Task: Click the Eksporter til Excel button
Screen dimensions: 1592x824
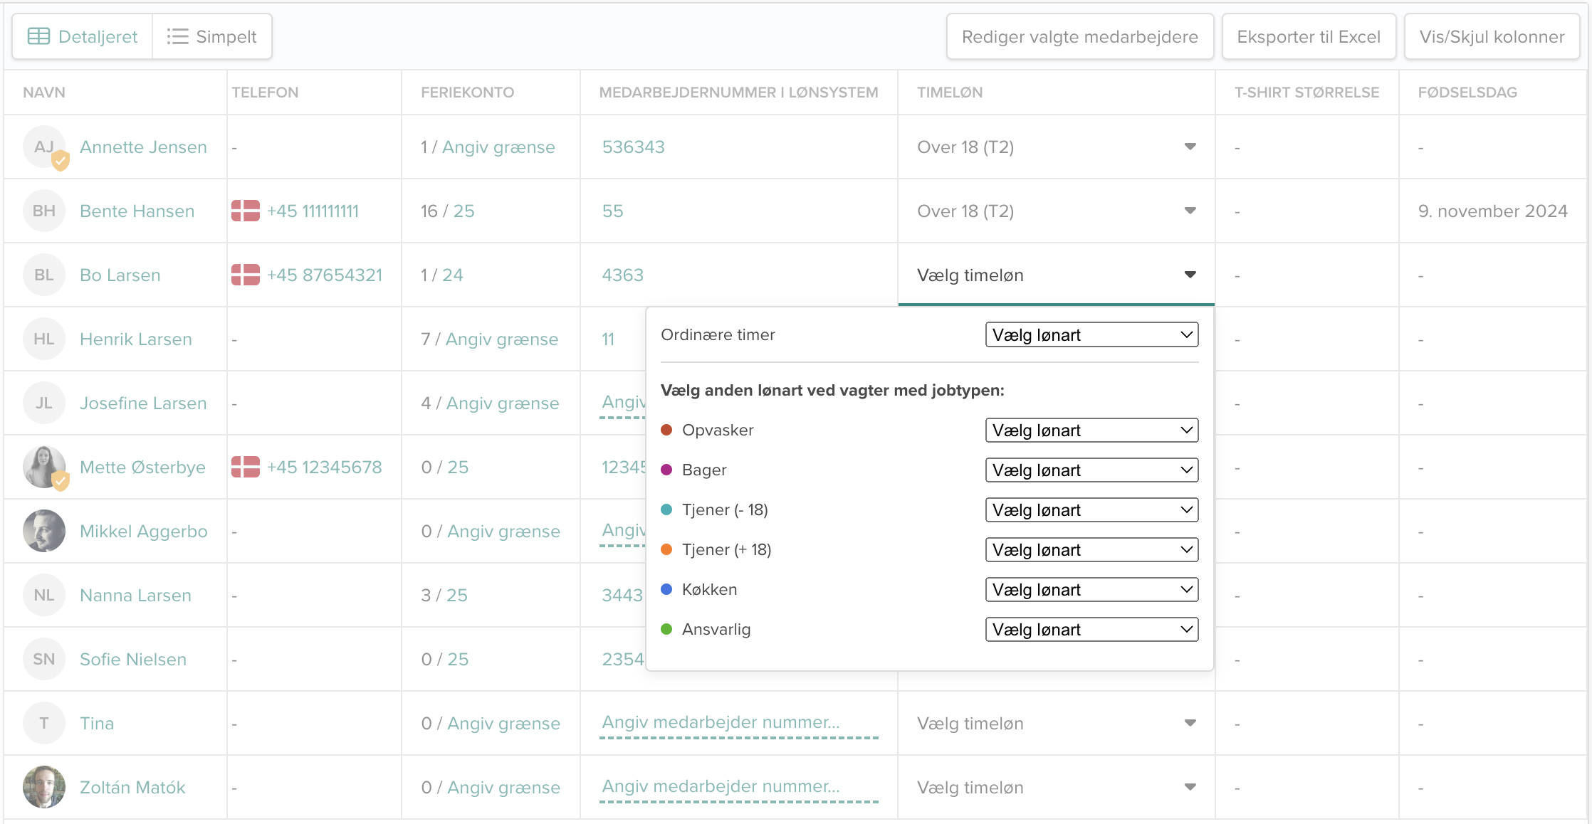Action: pos(1309,36)
